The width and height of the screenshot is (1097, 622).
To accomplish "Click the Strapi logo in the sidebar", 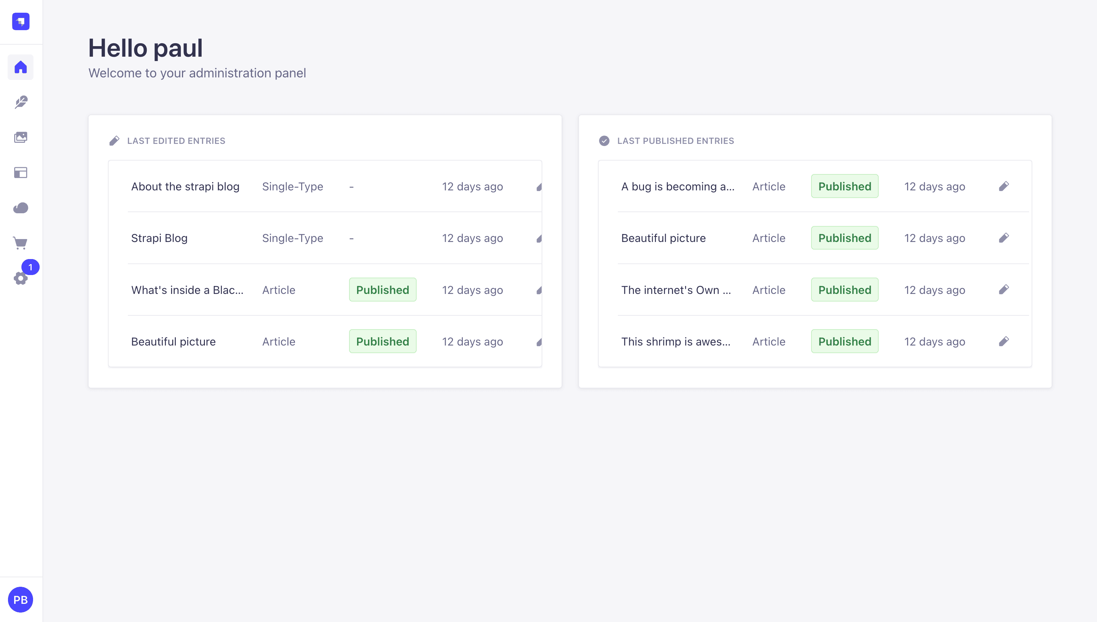I will click(20, 21).
